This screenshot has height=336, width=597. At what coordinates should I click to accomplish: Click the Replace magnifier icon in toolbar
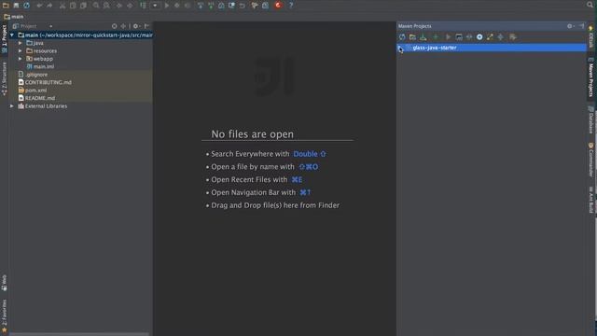(106, 6)
